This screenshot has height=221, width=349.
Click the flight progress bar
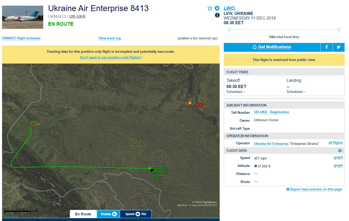(x=284, y=30)
